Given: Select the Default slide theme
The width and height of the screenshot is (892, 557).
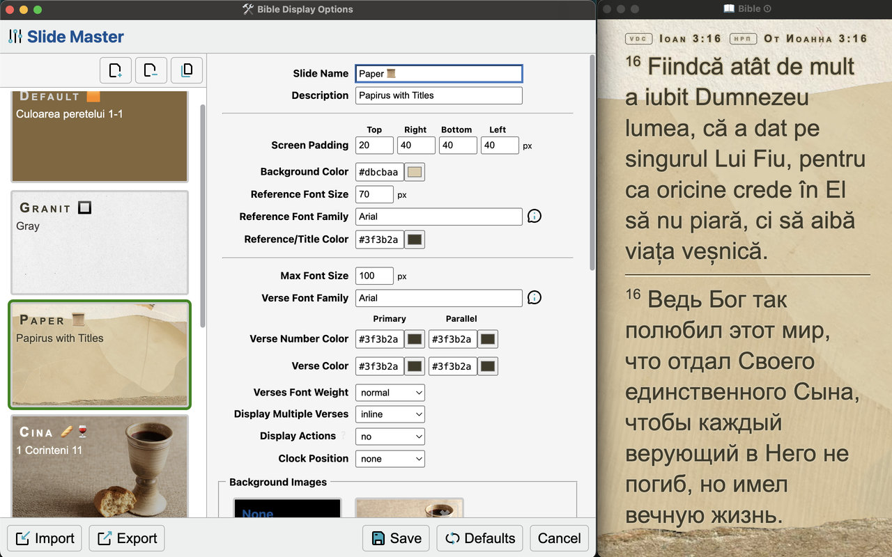Looking at the screenshot, I should point(100,136).
